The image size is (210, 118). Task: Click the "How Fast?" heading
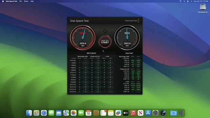[129, 53]
